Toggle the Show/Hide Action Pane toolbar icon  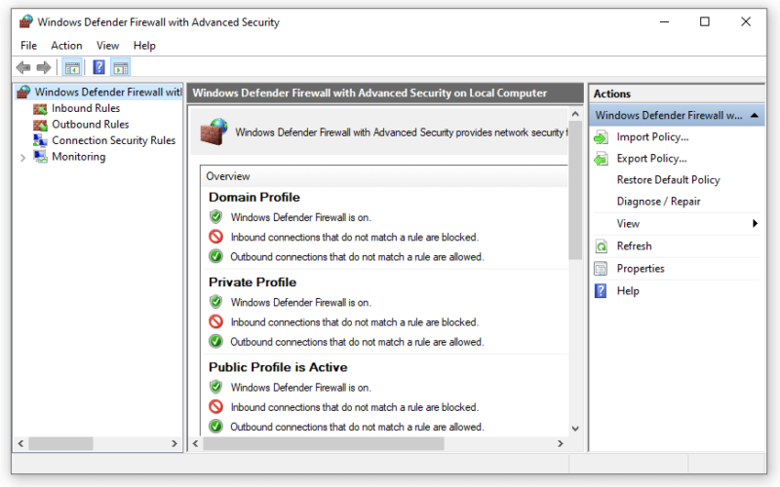(x=121, y=67)
